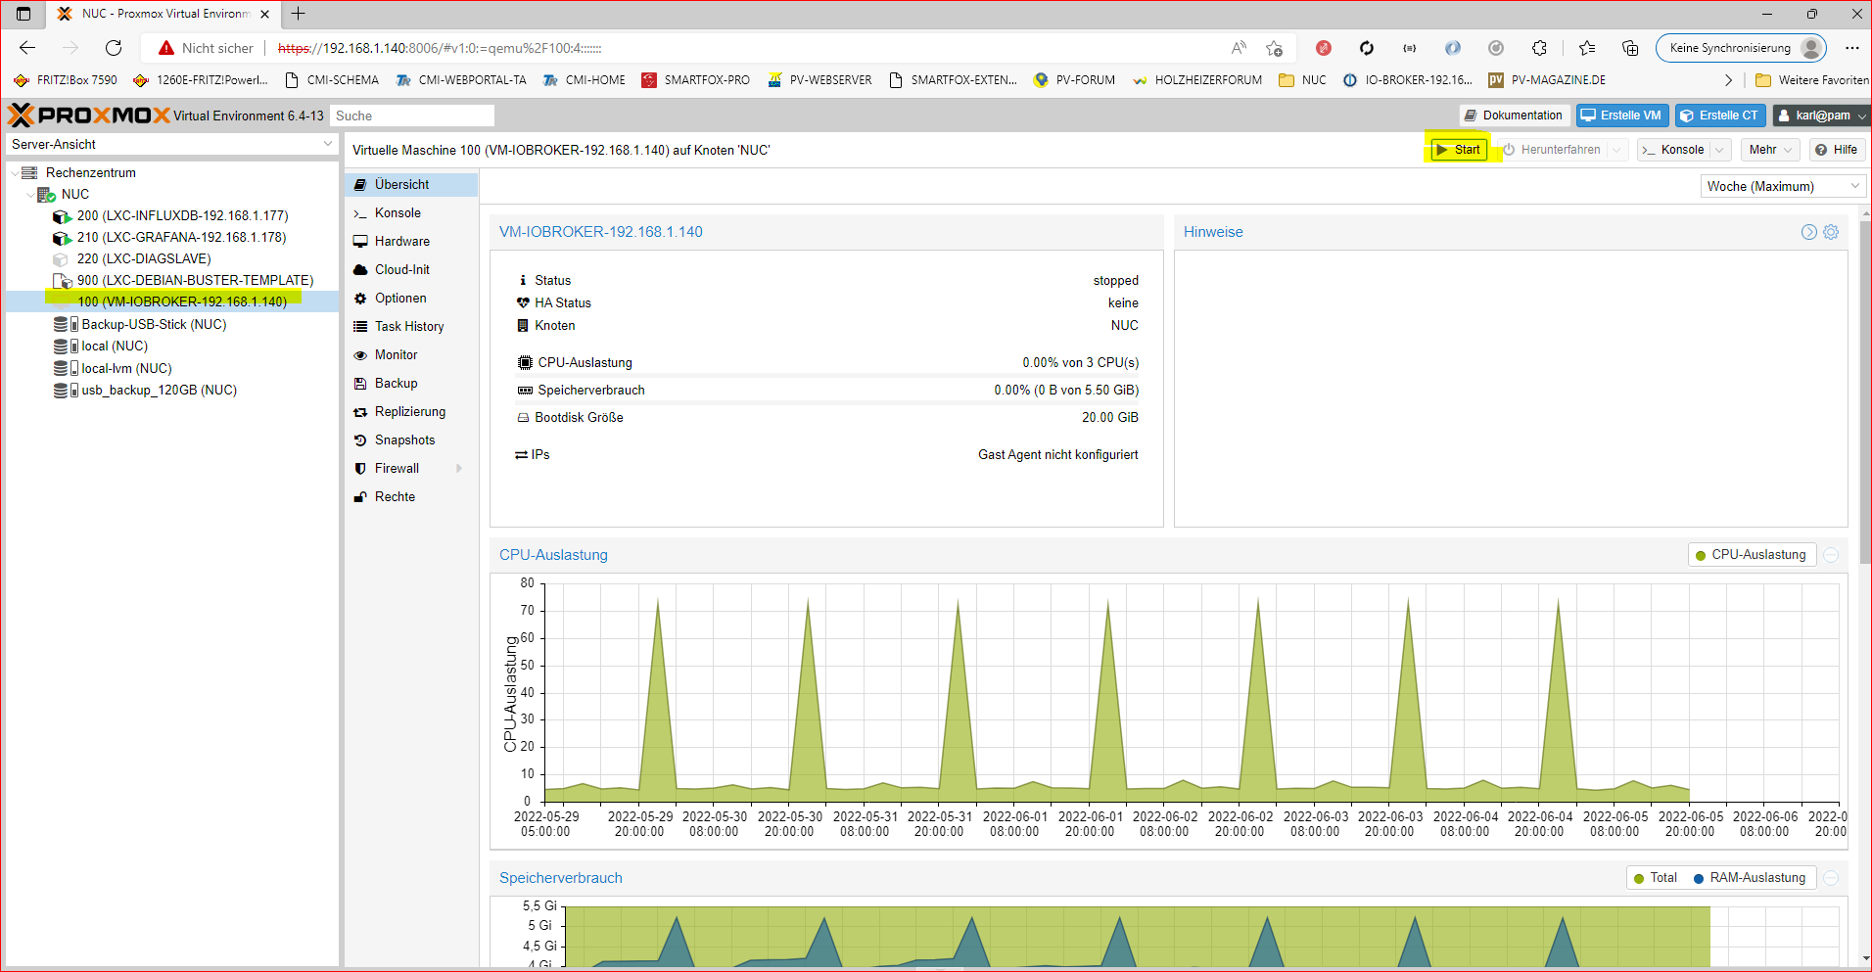Open the Replizierung tab
The height and width of the screenshot is (972, 1872).
(411, 411)
